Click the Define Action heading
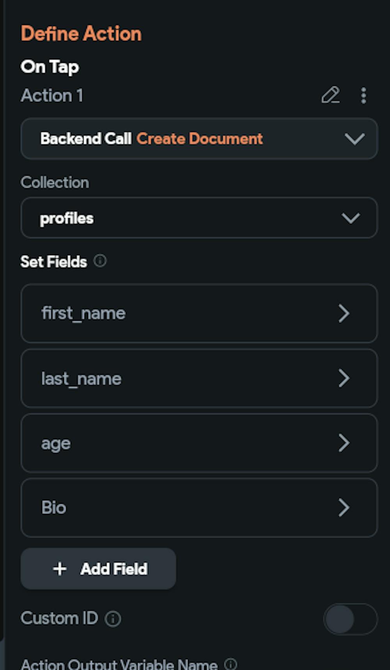This screenshot has height=670, width=390. pyautogui.click(x=81, y=34)
